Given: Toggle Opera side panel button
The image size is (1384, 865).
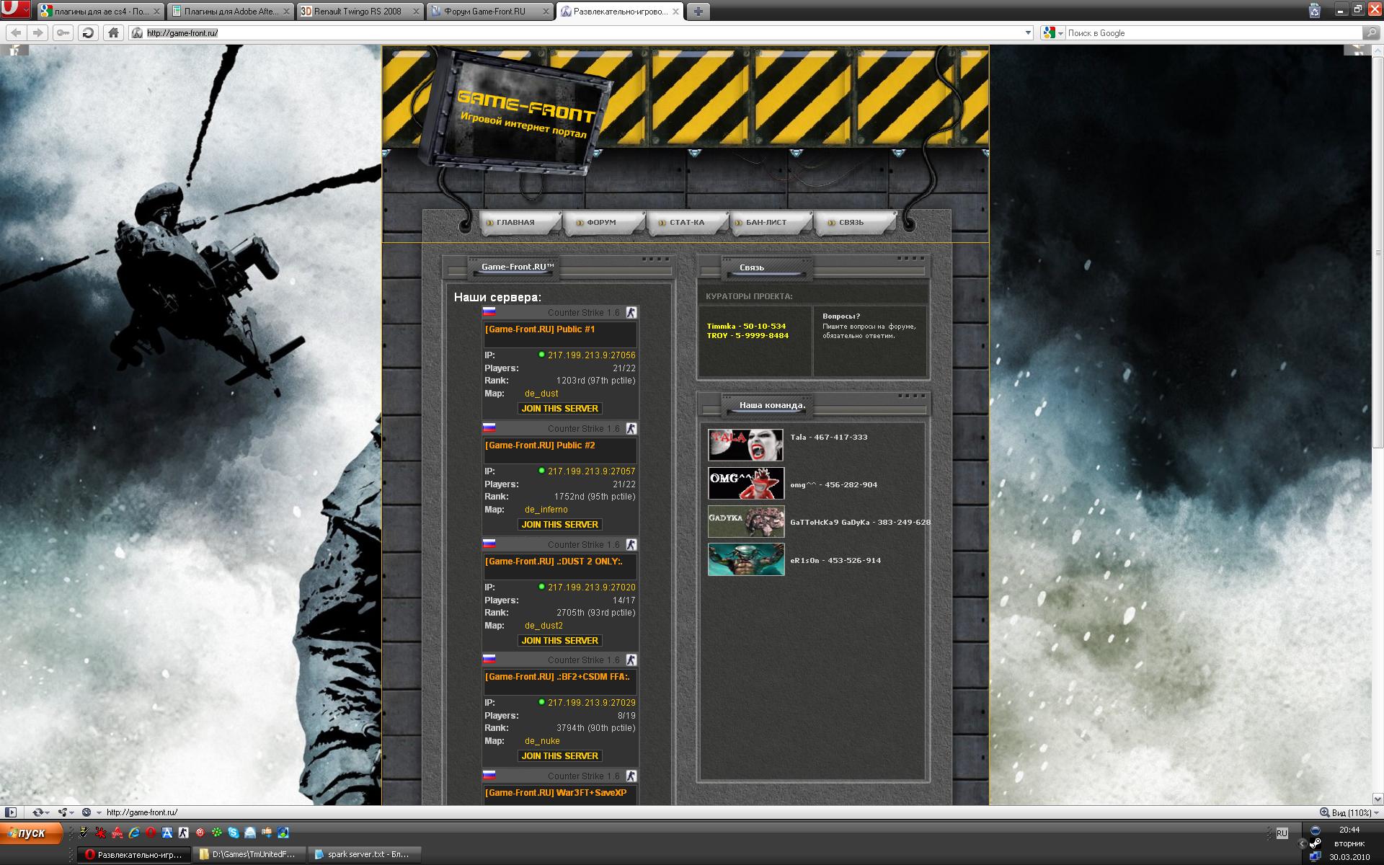Looking at the screenshot, I should [x=11, y=812].
